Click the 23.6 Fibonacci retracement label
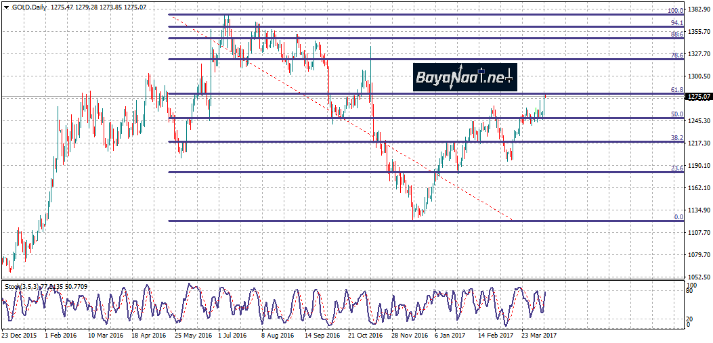Image resolution: width=713 pixels, height=343 pixels. [676, 168]
